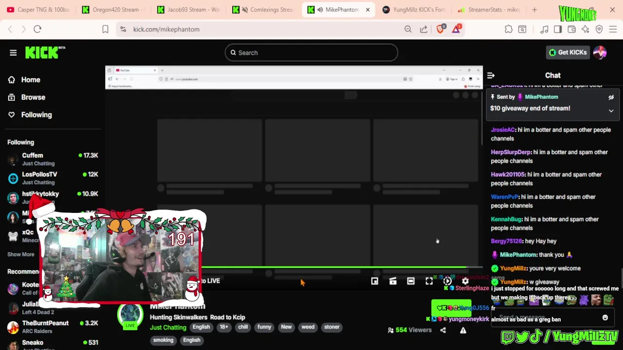623x350 pixels.
Task: Switch to YungMillz KICK's tab
Action: pos(414,10)
